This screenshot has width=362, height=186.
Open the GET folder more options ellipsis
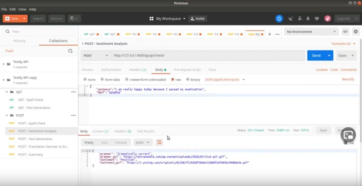tap(73, 92)
